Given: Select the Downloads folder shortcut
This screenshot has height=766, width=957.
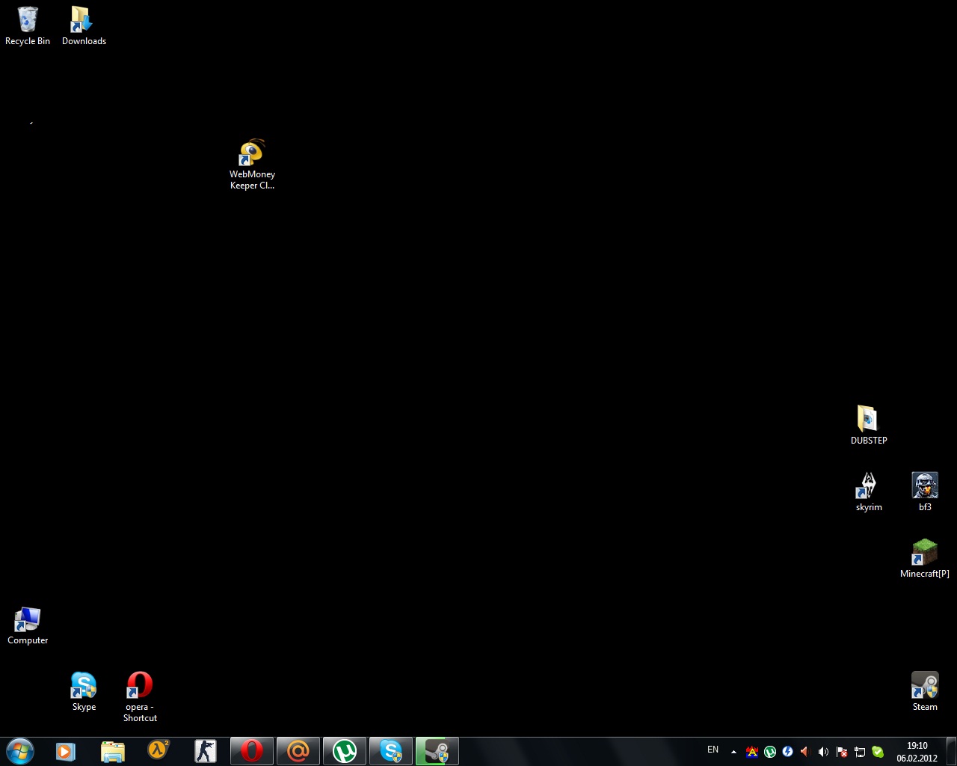Looking at the screenshot, I should pos(84,26).
